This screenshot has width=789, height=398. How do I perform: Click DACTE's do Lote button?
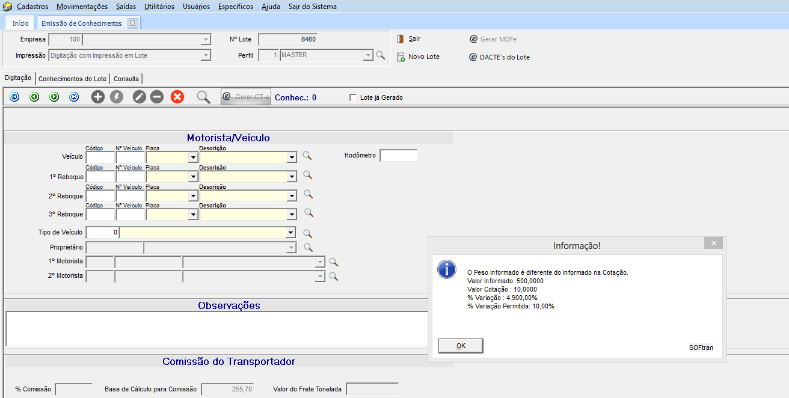[500, 57]
